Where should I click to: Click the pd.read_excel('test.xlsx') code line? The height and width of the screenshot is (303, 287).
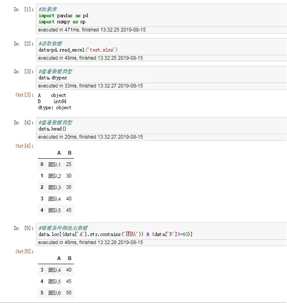[78, 49]
